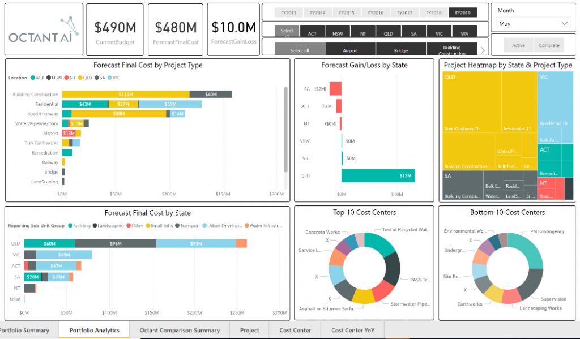Switch to the Octant Comparison Summary tab
The image size is (580, 339).
pyautogui.click(x=180, y=330)
